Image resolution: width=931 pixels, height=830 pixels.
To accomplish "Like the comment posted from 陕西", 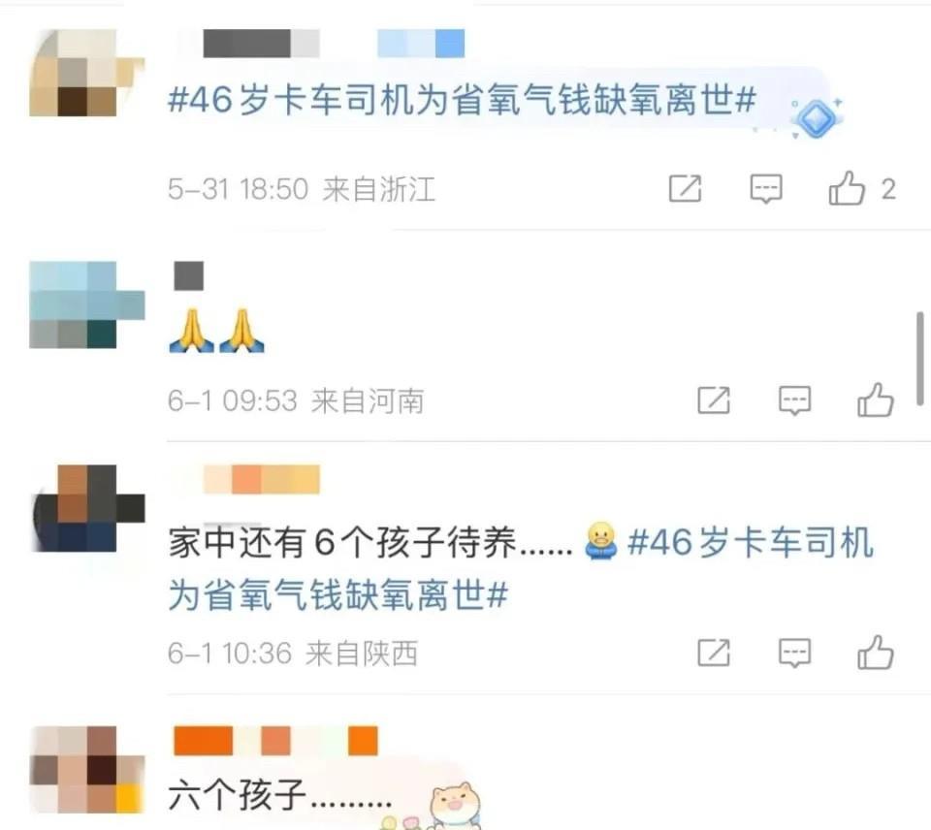I will click(x=875, y=654).
